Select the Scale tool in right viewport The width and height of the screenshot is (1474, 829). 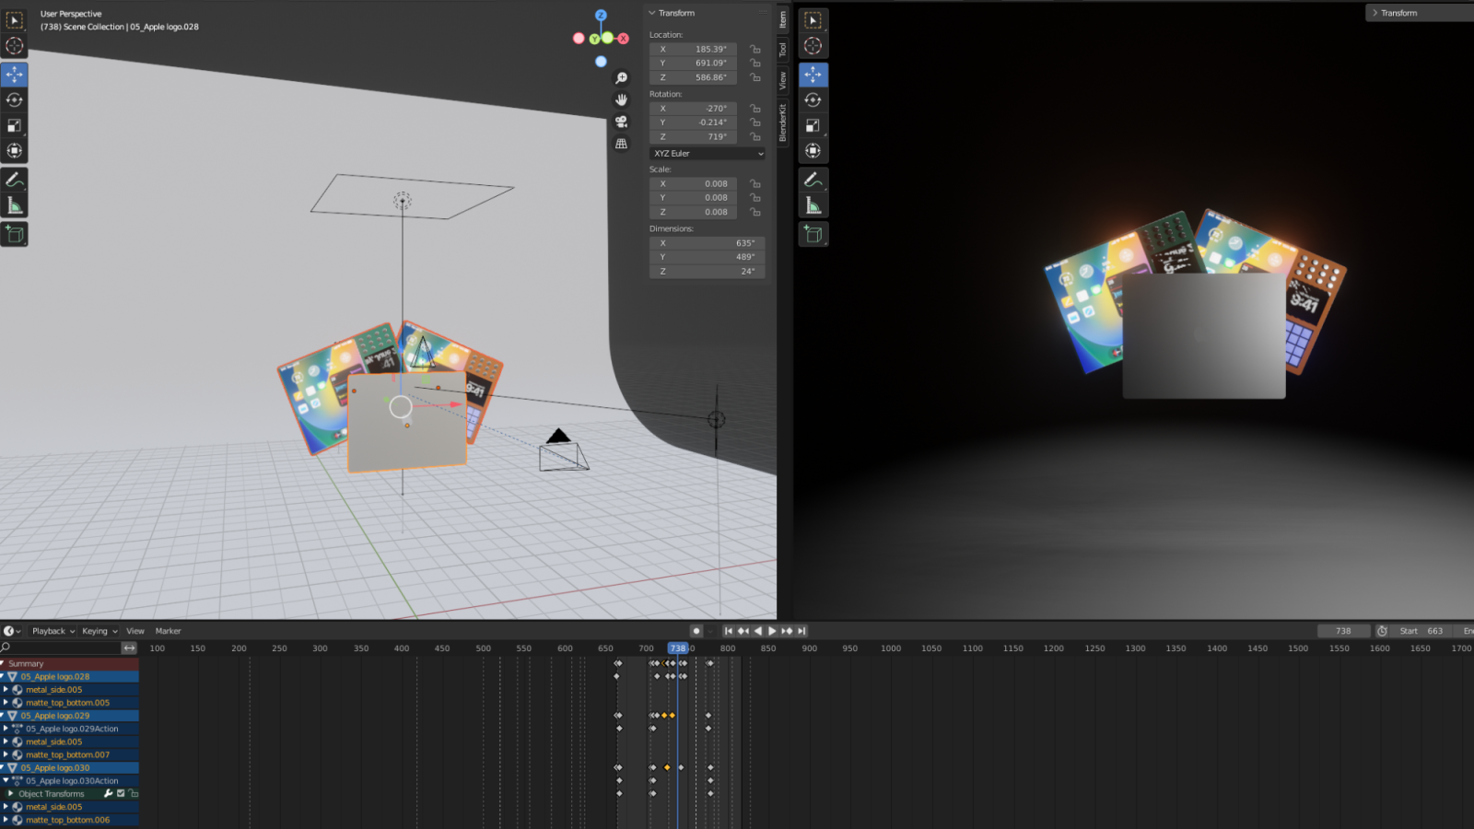point(813,125)
